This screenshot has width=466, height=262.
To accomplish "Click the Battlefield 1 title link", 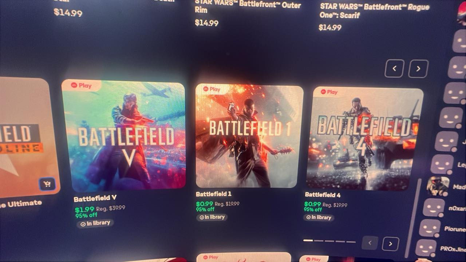I will 213,194.
